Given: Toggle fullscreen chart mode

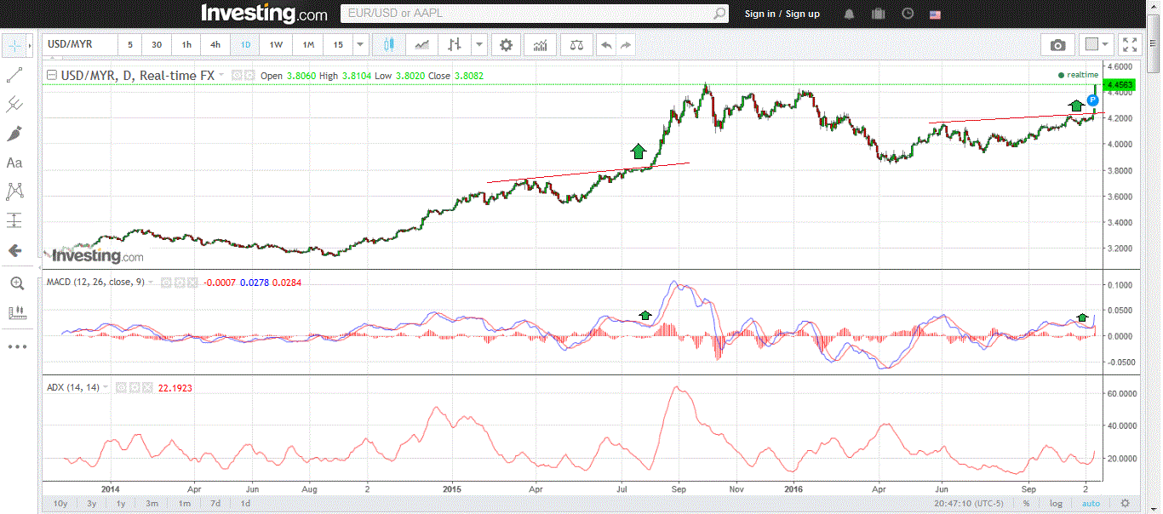Looking at the screenshot, I should click(1129, 45).
